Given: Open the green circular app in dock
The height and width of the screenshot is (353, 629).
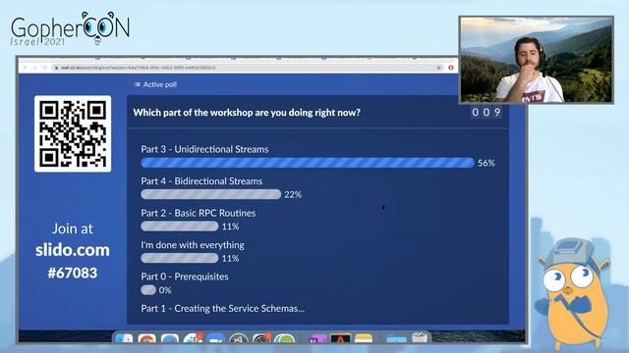Looking at the screenshot, I should (x=285, y=338).
